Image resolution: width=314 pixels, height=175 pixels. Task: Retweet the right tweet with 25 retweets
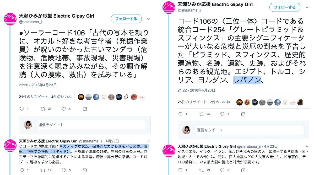202,114
